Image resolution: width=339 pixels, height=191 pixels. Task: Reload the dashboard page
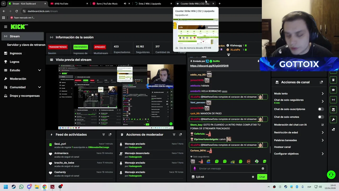click(x=16, y=11)
